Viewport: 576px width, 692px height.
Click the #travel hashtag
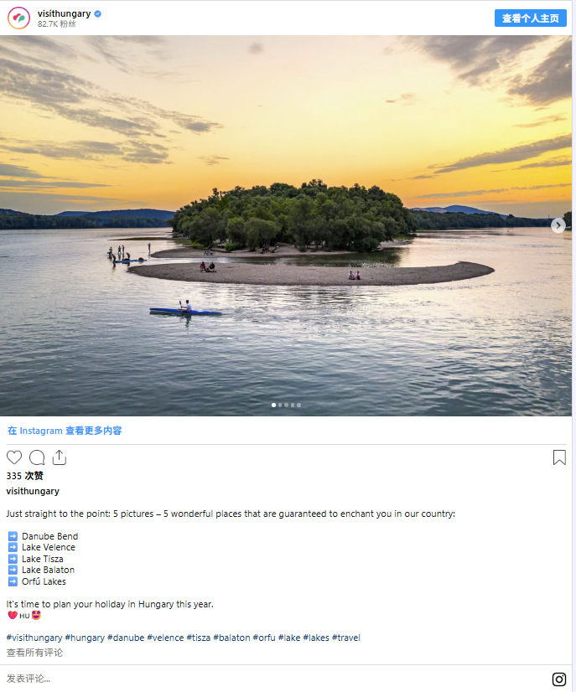(346, 638)
